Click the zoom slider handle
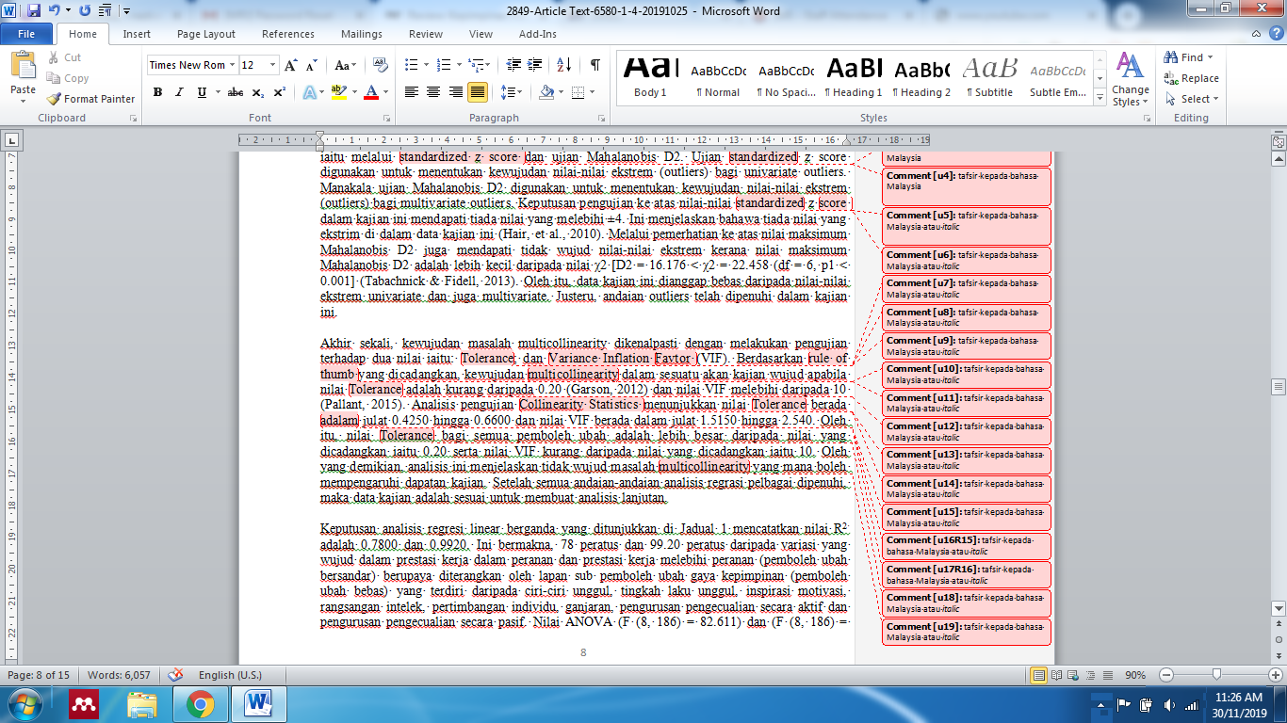This screenshot has height=723, width=1287. (1217, 675)
